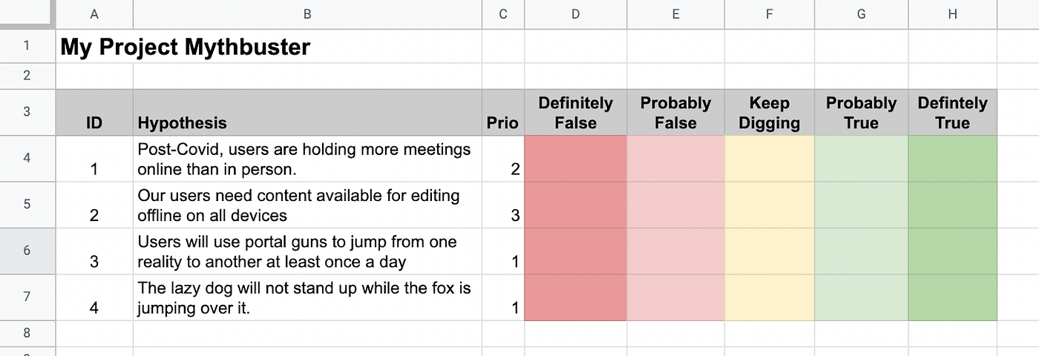
Task: Click the yellow Keep Digging cell for hypothesis 2
Action: (x=769, y=205)
